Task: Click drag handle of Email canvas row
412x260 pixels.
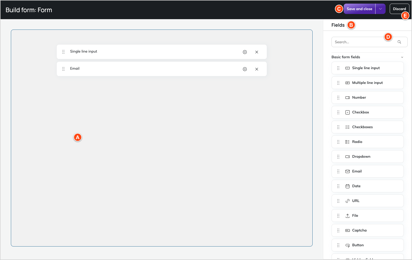Action: pyautogui.click(x=63, y=69)
